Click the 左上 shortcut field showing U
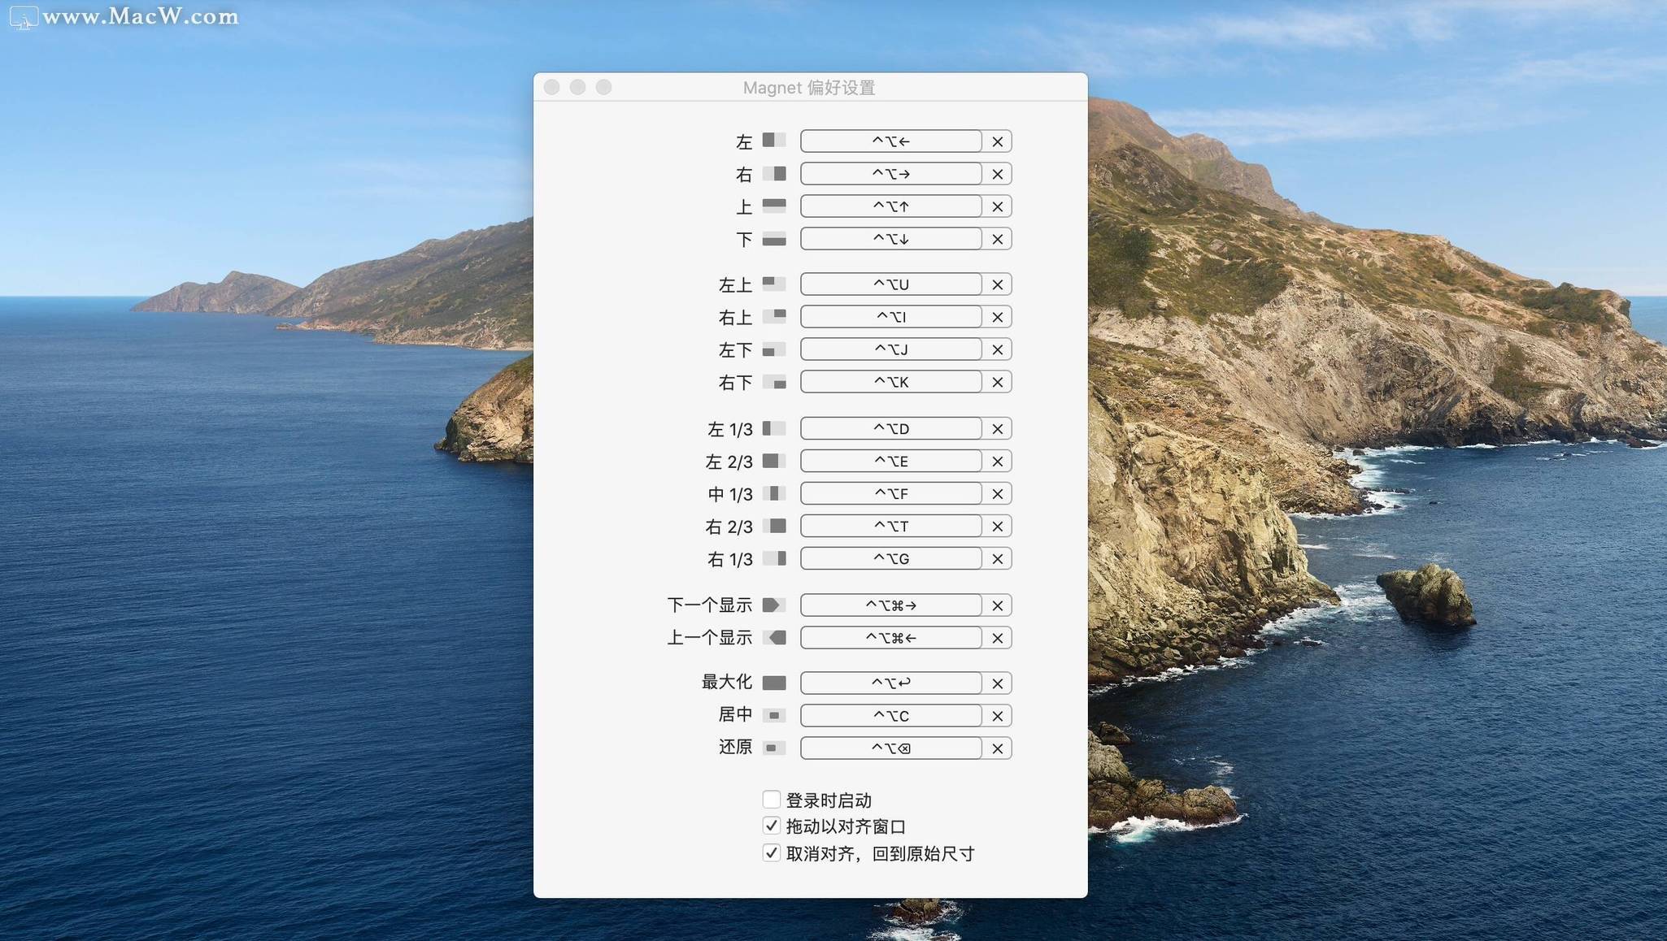1667x941 pixels. [x=890, y=284]
